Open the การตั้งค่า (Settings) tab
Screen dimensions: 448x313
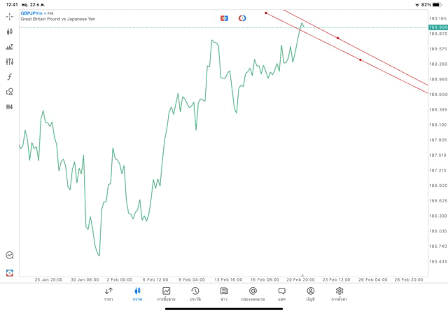click(x=339, y=294)
